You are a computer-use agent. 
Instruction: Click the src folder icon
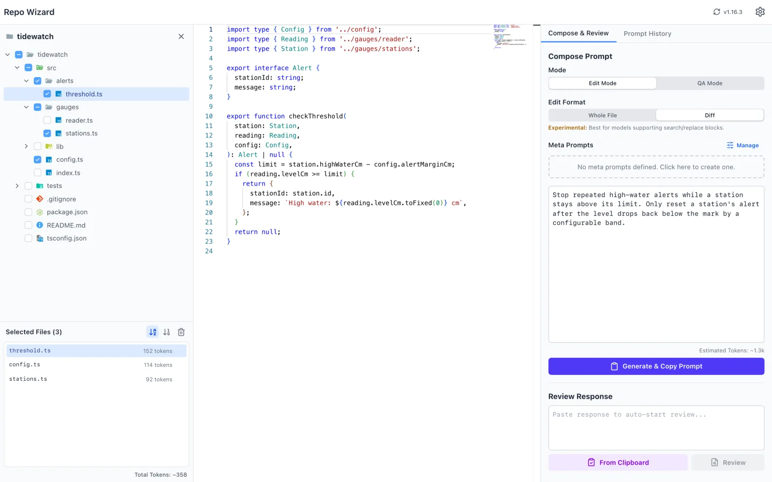[x=40, y=68]
